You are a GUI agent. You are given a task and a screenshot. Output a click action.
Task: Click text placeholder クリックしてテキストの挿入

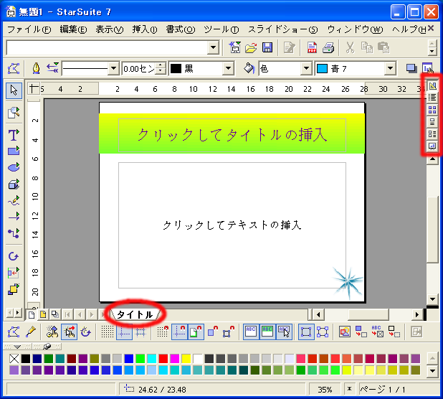(x=232, y=225)
